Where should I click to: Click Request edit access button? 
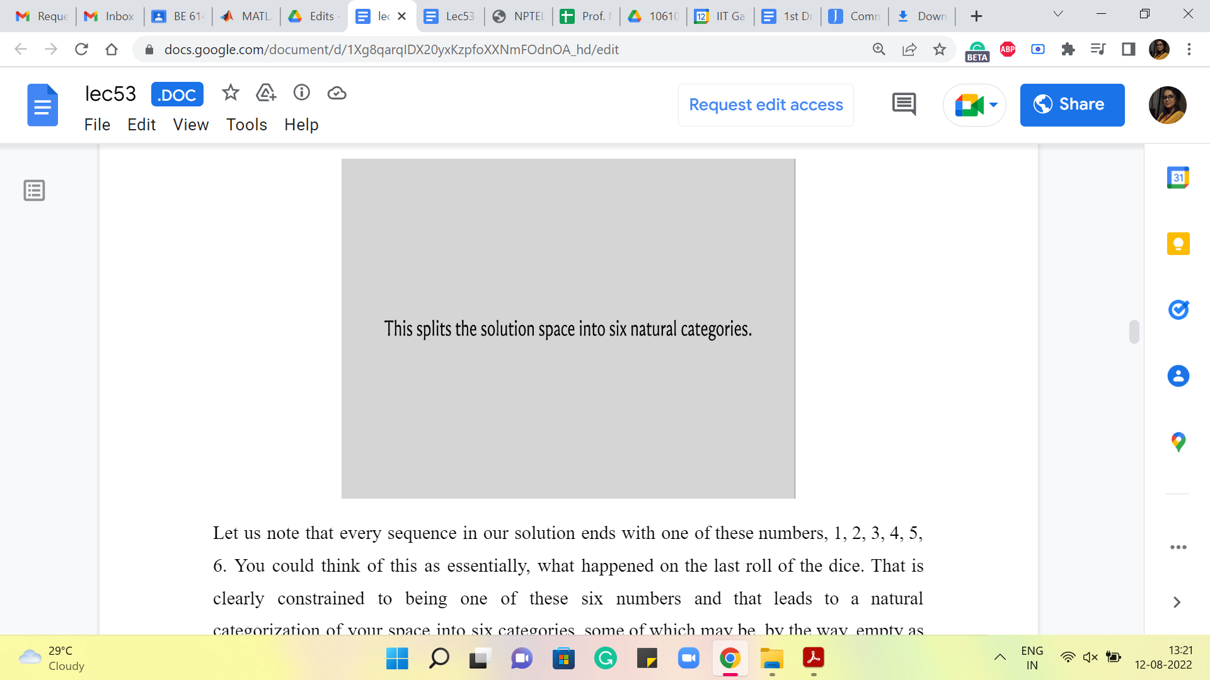766,105
